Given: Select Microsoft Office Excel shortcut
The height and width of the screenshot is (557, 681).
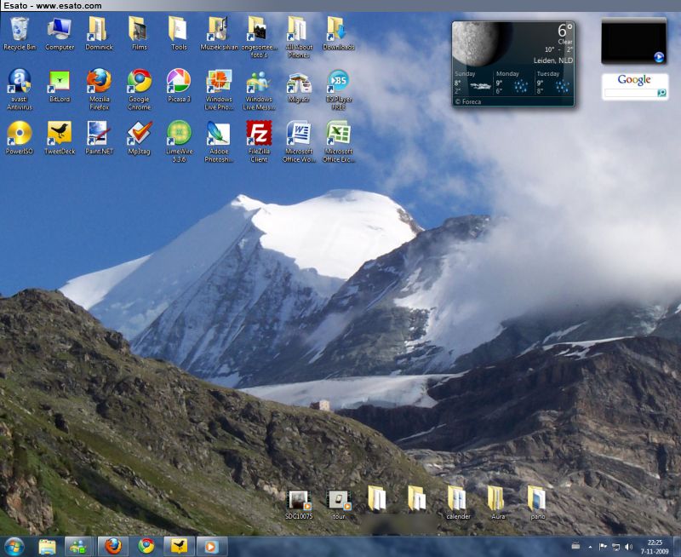Looking at the screenshot, I should [x=338, y=141].
